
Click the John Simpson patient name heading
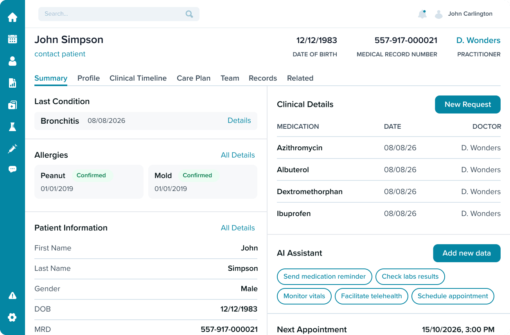tap(69, 40)
